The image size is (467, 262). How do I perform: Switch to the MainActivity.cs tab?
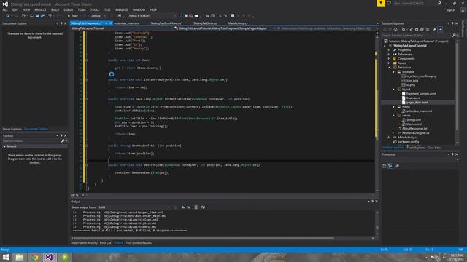click(x=237, y=23)
